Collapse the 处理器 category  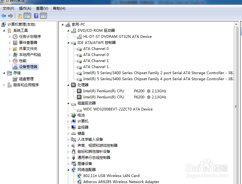coord(68,85)
